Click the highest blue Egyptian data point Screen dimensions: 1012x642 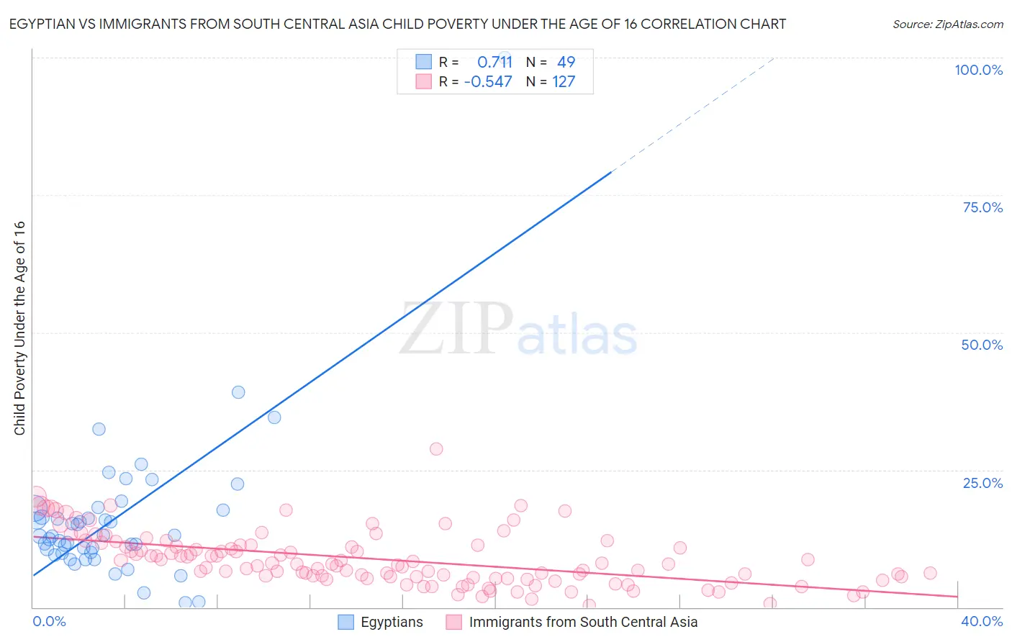pyautogui.click(x=238, y=392)
